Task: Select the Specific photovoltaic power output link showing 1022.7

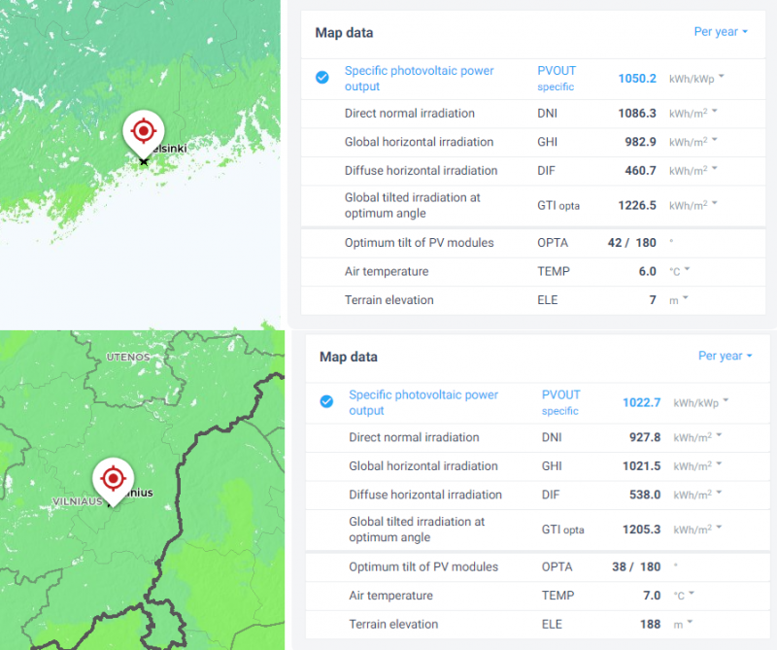Action: coord(423,402)
